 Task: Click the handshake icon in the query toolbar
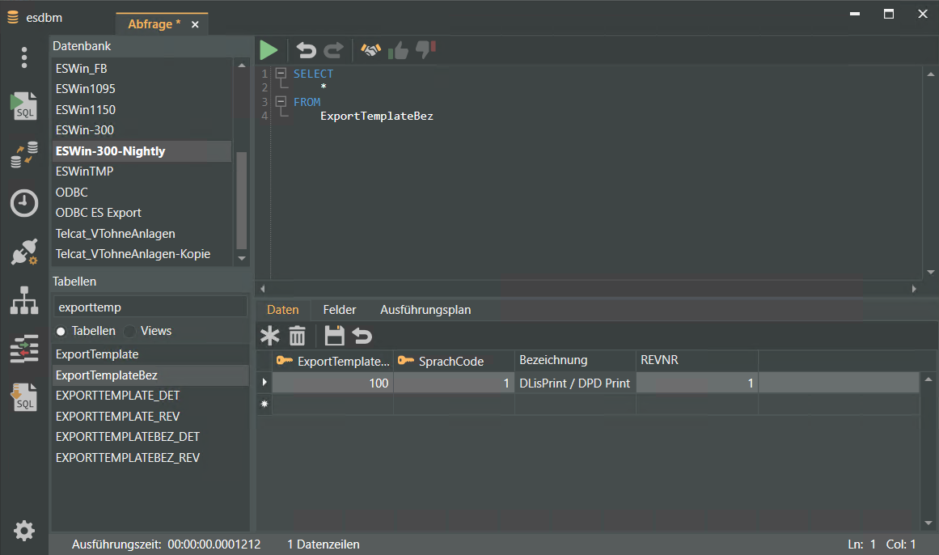click(370, 50)
